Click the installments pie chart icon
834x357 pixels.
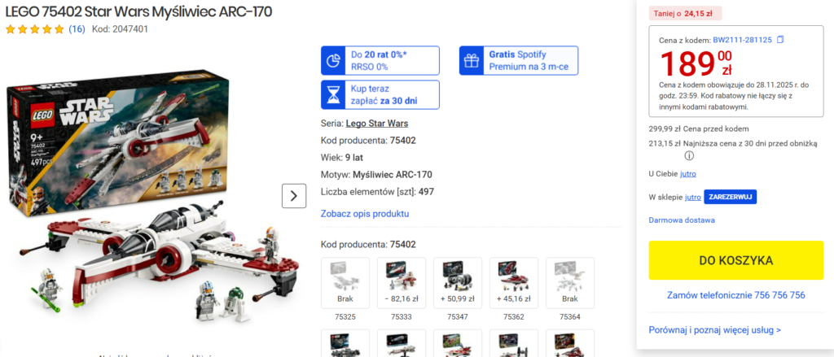click(x=333, y=60)
